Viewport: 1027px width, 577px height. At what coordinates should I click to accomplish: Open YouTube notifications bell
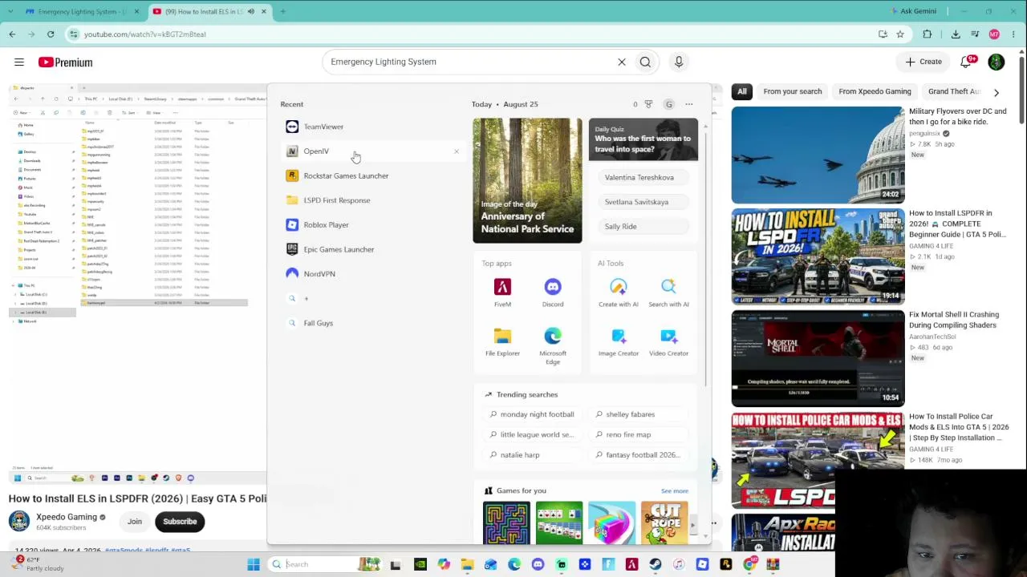click(967, 62)
